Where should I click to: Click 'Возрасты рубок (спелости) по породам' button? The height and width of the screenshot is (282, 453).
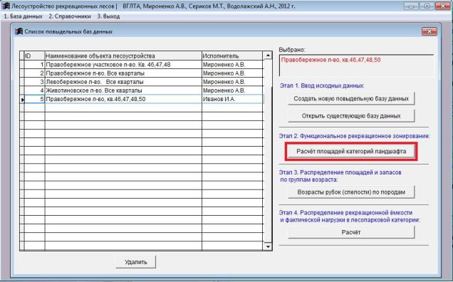tap(351, 192)
